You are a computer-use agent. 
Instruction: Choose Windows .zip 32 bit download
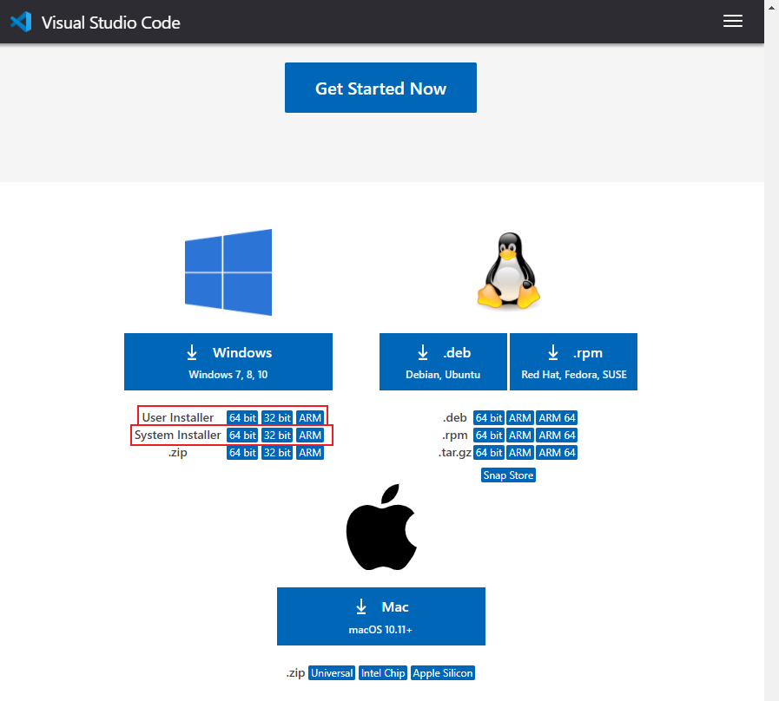(277, 452)
